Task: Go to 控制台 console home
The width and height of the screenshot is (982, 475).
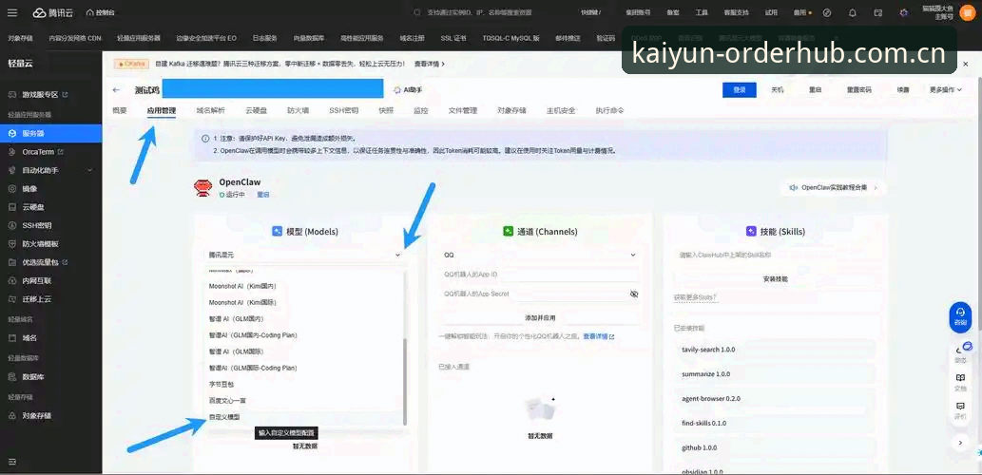Action: coord(100,12)
